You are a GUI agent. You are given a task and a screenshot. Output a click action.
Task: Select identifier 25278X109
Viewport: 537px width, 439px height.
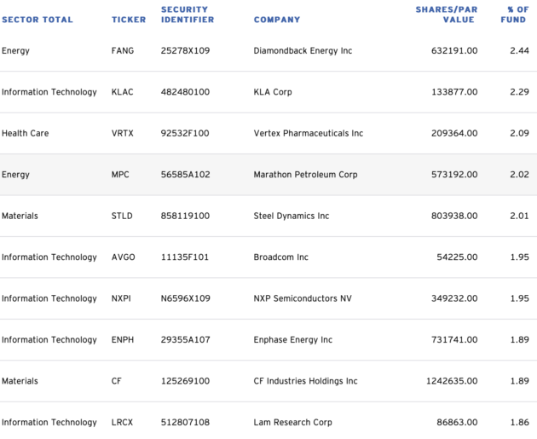click(185, 50)
